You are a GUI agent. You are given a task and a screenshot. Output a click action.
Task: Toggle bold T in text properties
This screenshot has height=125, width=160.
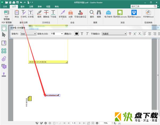(82, 34)
